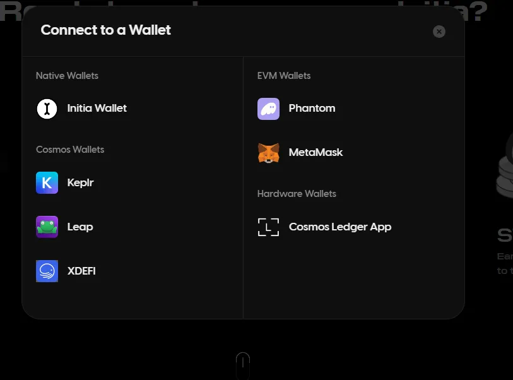Click the EVM Wallets section heading
Screen dimensions: 513x380
point(284,76)
